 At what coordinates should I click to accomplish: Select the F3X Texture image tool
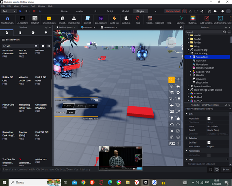pos(172,112)
